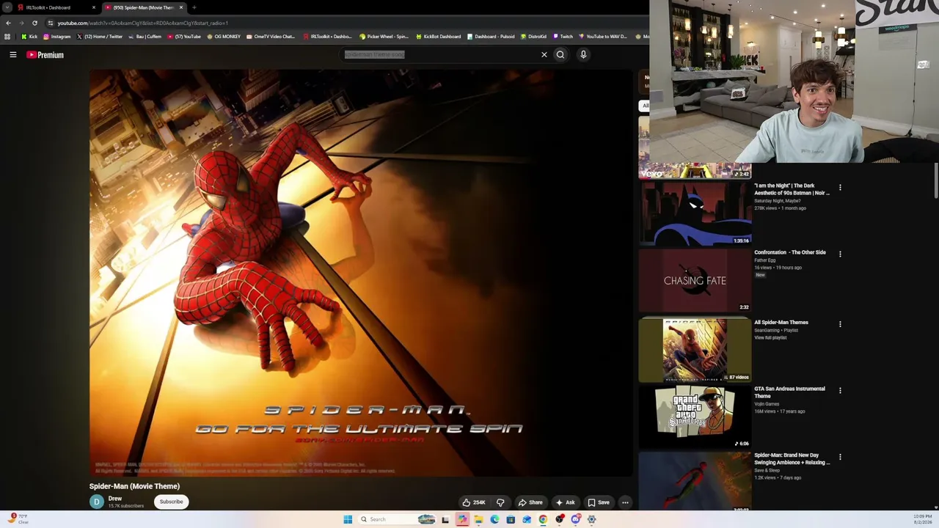Open options for GTA San Andreas video

click(x=840, y=391)
